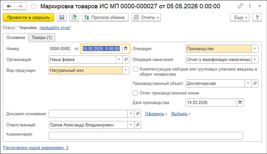Expand the Производственный объект dropdown
The image size is (267, 154).
click(248, 83)
